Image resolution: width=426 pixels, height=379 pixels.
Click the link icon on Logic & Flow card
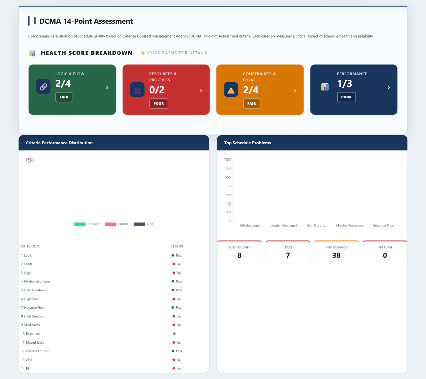tap(43, 86)
